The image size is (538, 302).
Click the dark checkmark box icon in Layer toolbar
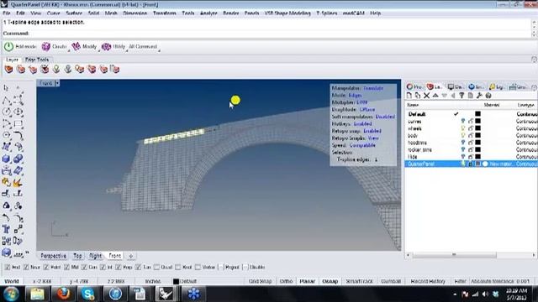point(45,69)
